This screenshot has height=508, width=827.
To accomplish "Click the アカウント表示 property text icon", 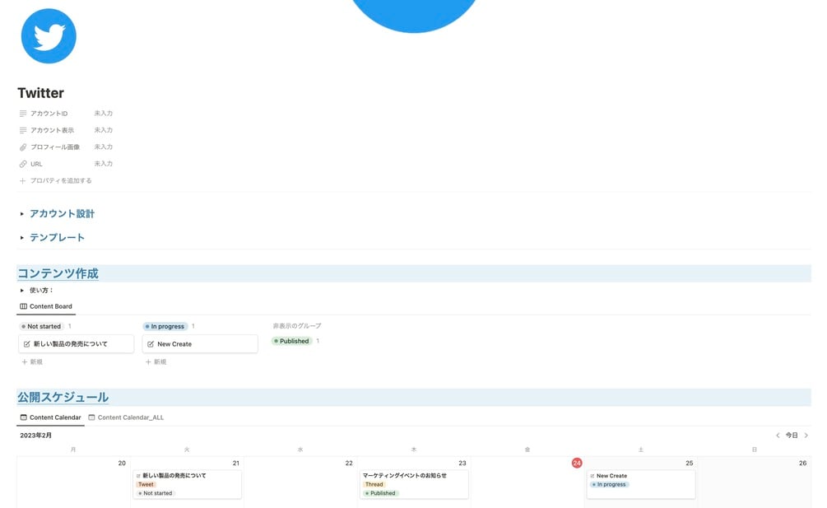I will [23, 130].
